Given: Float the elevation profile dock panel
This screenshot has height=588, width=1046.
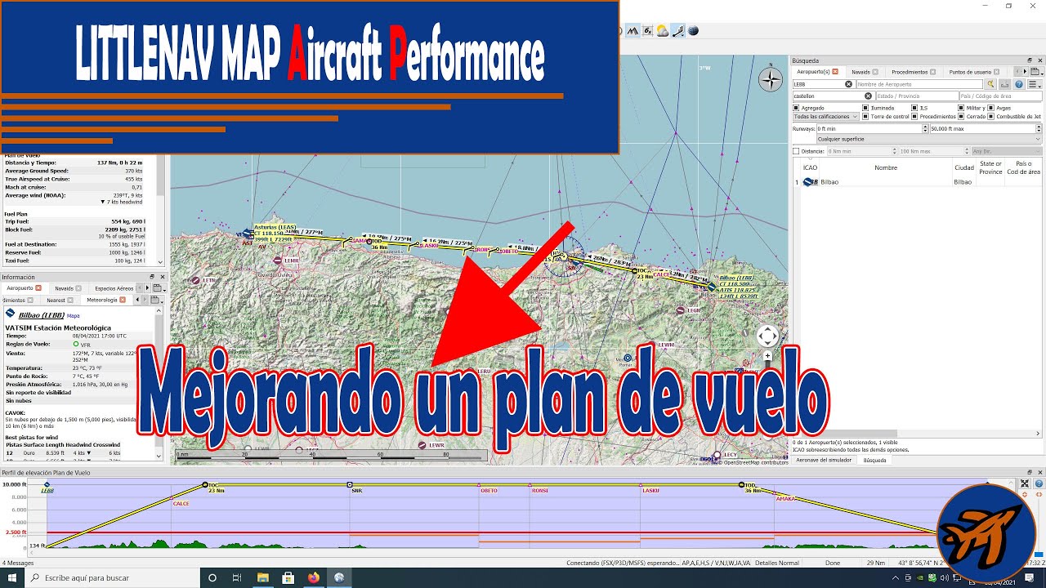Looking at the screenshot, I should click(1030, 472).
